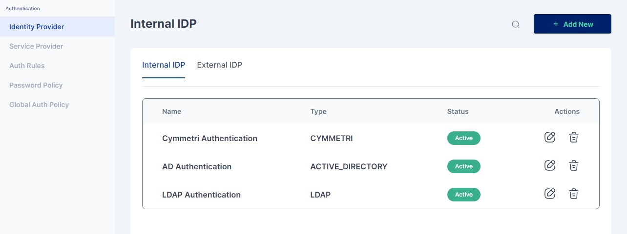Open Auth Rules in the sidebar

(x=27, y=66)
